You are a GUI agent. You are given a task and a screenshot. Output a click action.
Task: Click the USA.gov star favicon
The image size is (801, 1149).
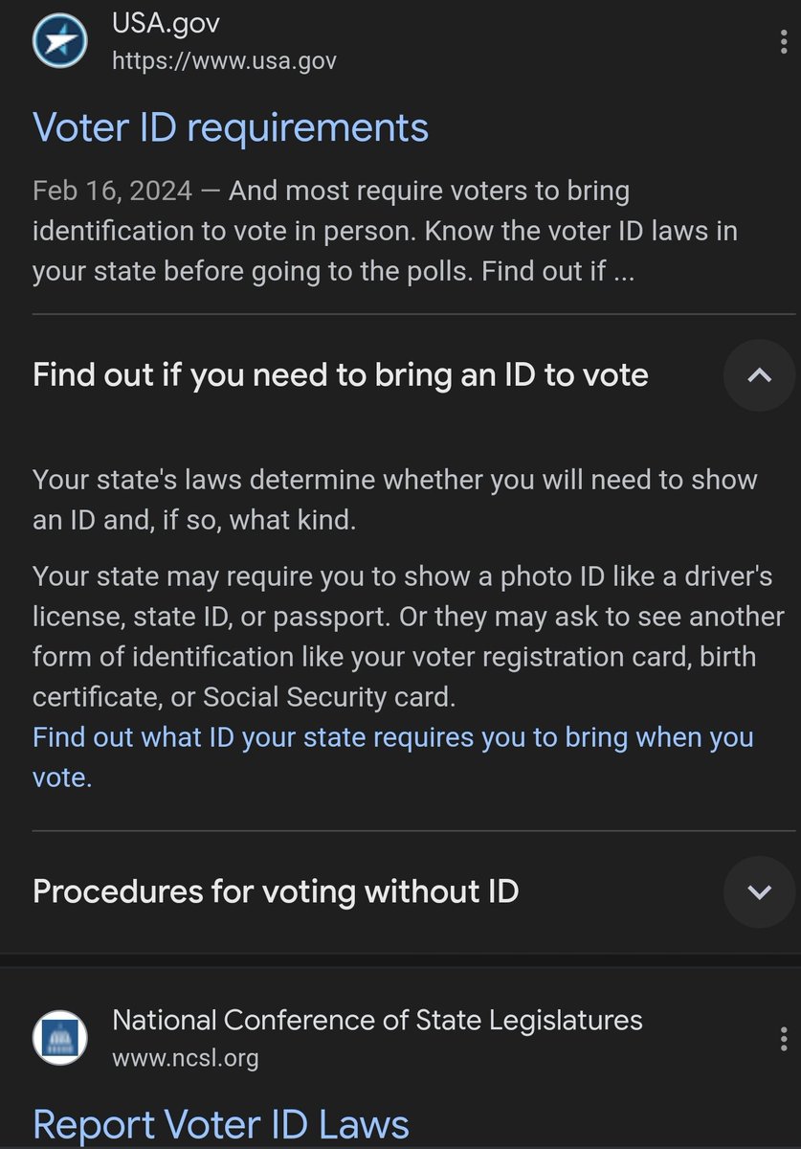point(60,41)
